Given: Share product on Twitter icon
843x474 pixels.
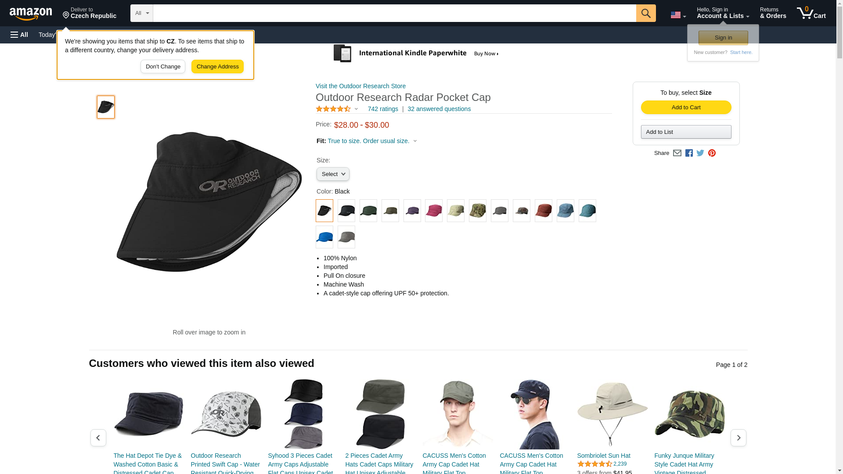Looking at the screenshot, I should tap(700, 153).
